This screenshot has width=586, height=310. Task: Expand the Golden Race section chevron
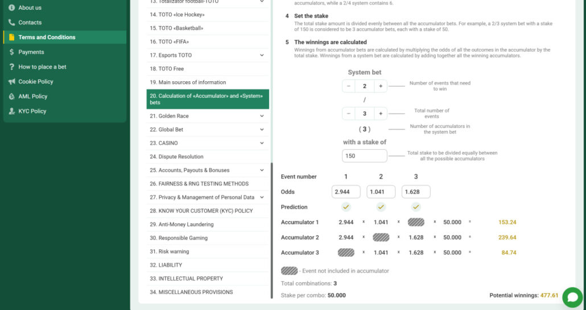click(262, 116)
